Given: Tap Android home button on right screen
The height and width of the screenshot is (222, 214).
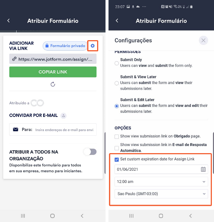Looking at the screenshot, I should (x=161, y=216).
